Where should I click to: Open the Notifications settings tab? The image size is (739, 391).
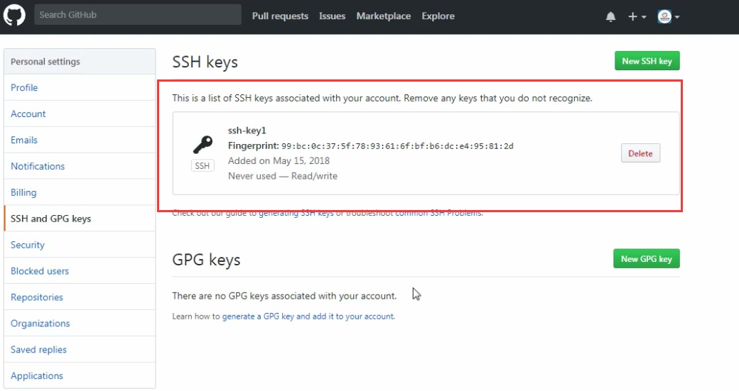point(38,167)
